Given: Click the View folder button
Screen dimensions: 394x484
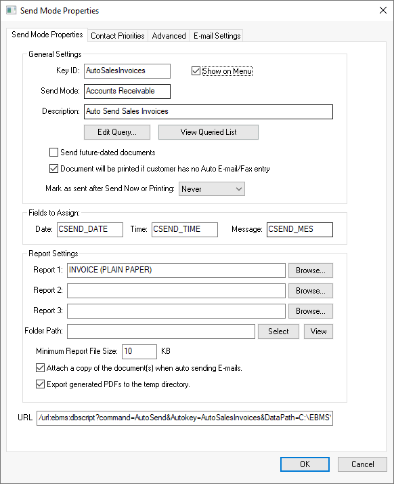Looking at the screenshot, I should (318, 331).
